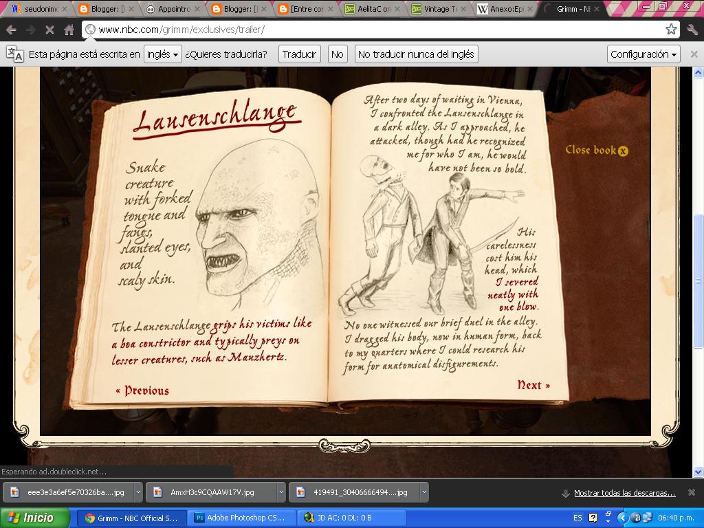The height and width of the screenshot is (528, 704).
Task: Open dropdown for AmxH3c9CQAAW17V.jpg download
Action: (x=281, y=492)
